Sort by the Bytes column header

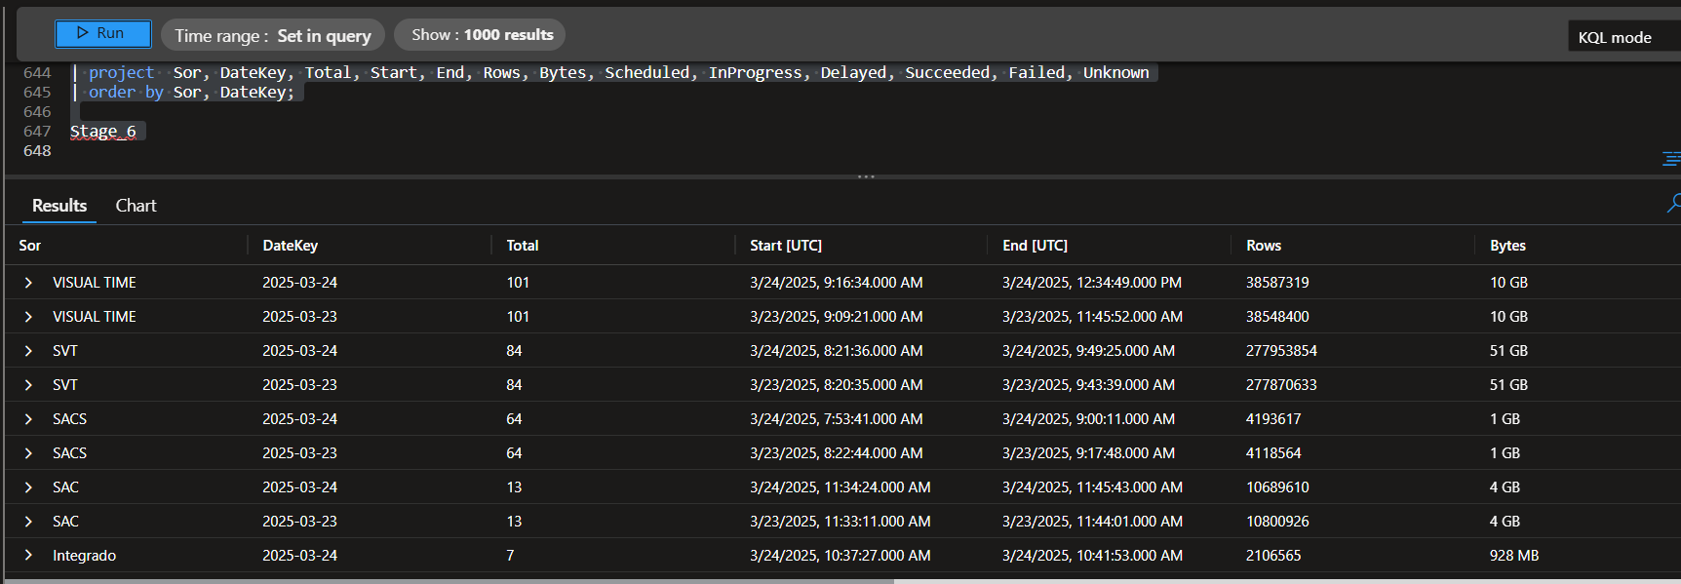click(x=1507, y=246)
